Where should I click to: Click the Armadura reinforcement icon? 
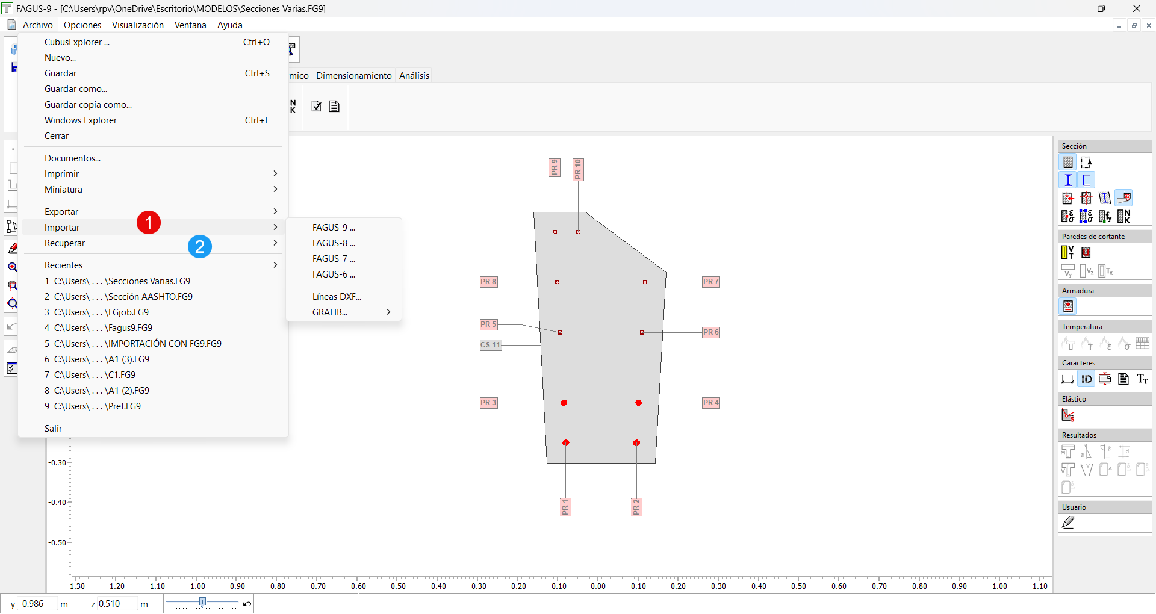click(1068, 306)
